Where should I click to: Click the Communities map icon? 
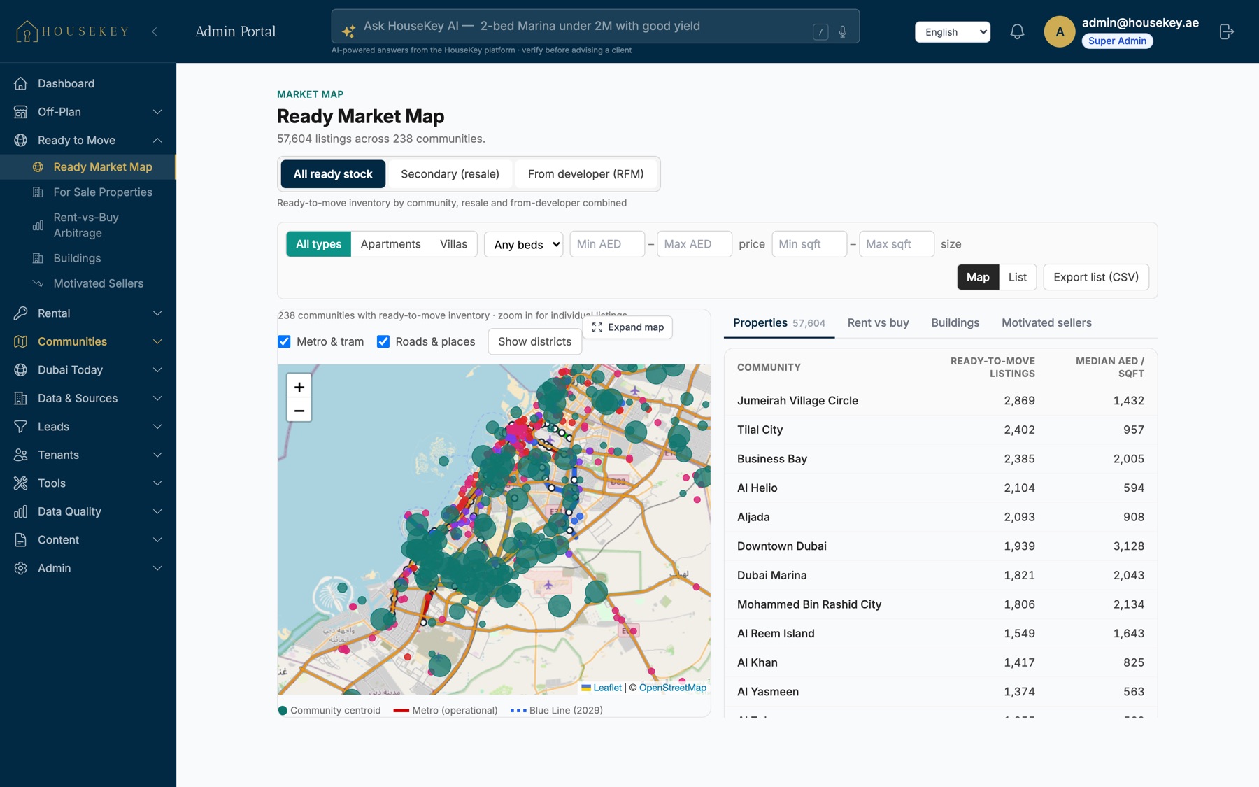[21, 341]
